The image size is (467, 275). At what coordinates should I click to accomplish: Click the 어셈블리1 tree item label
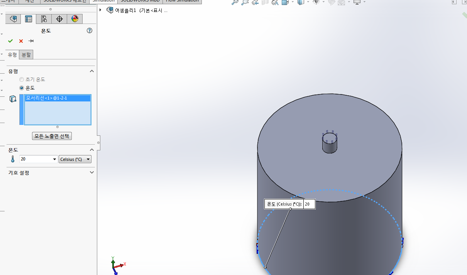point(125,10)
